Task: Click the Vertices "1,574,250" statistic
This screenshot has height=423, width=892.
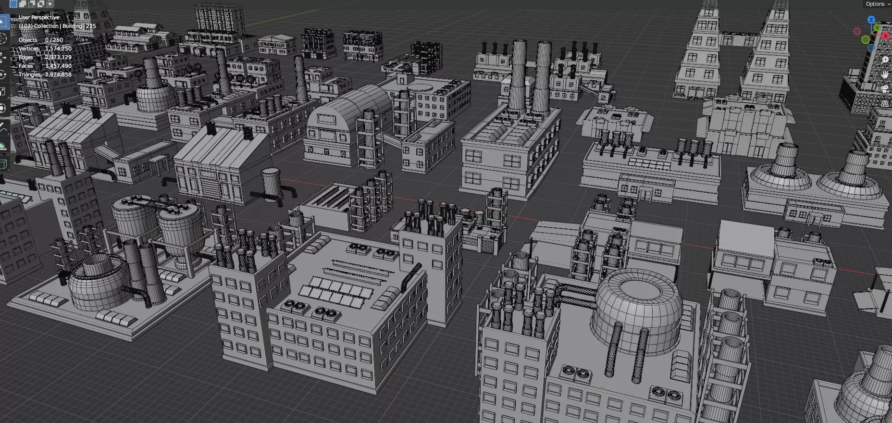Action: [58, 49]
